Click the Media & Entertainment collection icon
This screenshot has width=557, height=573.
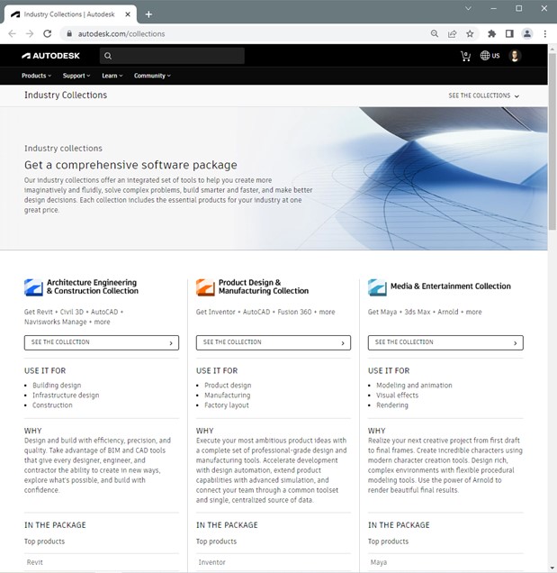click(377, 287)
